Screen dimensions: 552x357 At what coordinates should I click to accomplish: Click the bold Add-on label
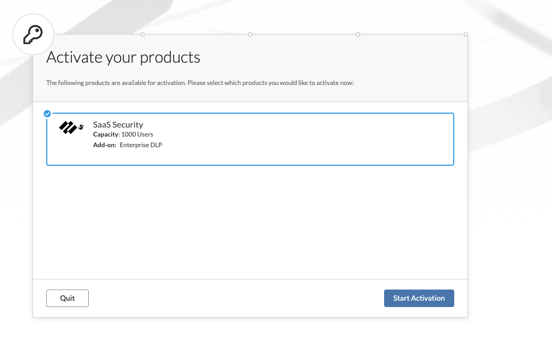pyautogui.click(x=105, y=144)
